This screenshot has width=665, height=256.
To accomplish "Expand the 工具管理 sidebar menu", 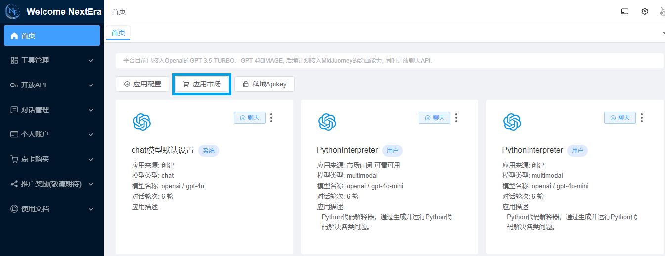I will [x=52, y=60].
